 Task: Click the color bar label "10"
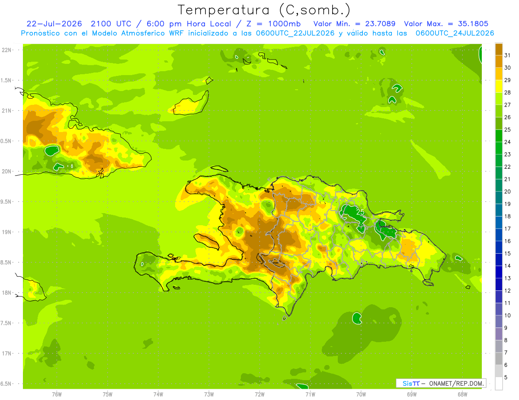tap(508, 315)
